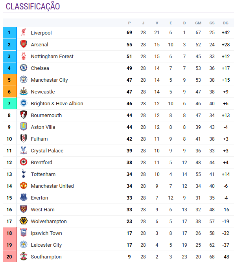
Task: Open the Leicester City team link
Action: tap(46, 245)
